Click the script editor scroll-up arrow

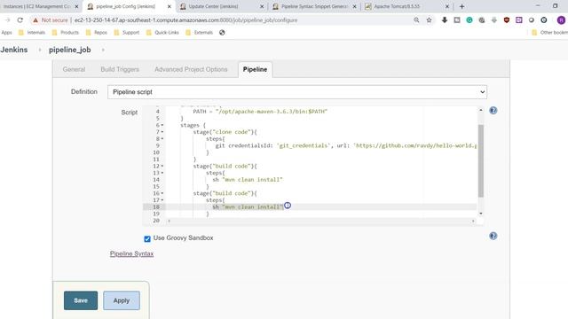click(x=481, y=110)
